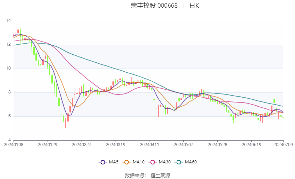Click the x-axis date label 20240319
Screen dimensions: 295x179
pyautogui.click(x=116, y=145)
